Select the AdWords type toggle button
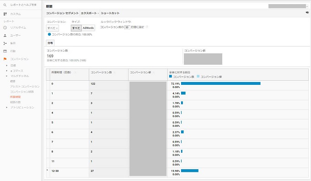This screenshot has height=181, width=311. click(x=88, y=28)
